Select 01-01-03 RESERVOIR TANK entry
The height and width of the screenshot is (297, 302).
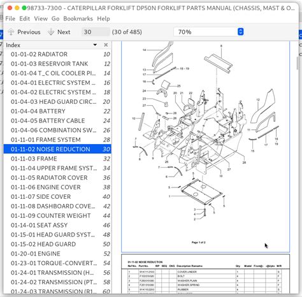click(x=57, y=64)
